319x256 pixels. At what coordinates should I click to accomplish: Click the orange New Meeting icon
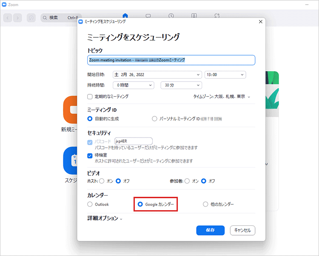[70, 110]
